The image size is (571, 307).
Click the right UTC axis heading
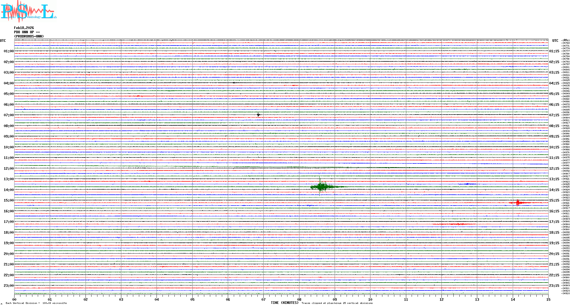[555, 41]
